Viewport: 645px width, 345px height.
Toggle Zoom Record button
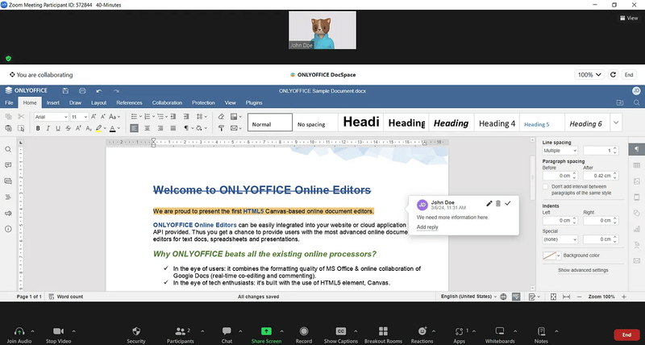[304, 335]
